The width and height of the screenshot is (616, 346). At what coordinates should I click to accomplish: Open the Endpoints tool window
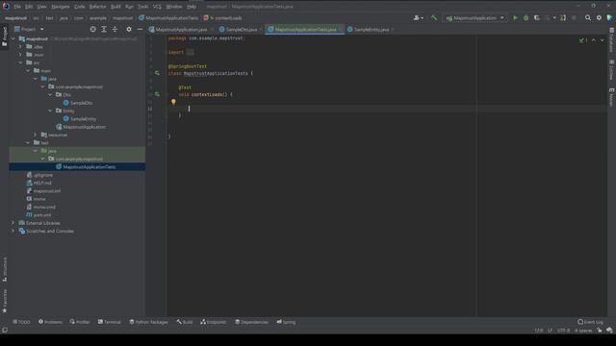click(214, 322)
